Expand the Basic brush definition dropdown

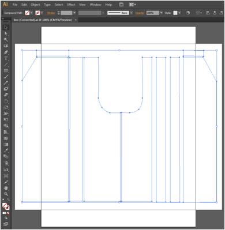click(132, 13)
